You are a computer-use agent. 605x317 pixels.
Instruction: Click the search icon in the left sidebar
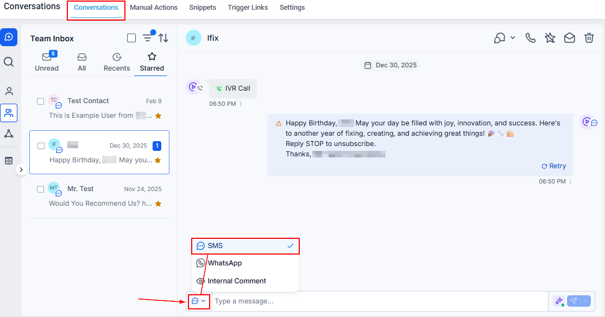[x=9, y=62]
